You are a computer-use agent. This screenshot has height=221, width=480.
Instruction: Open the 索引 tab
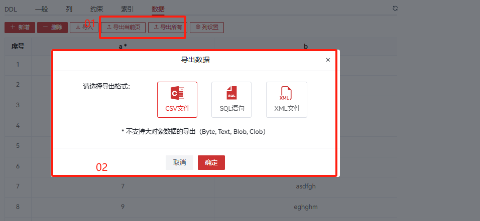point(127,9)
